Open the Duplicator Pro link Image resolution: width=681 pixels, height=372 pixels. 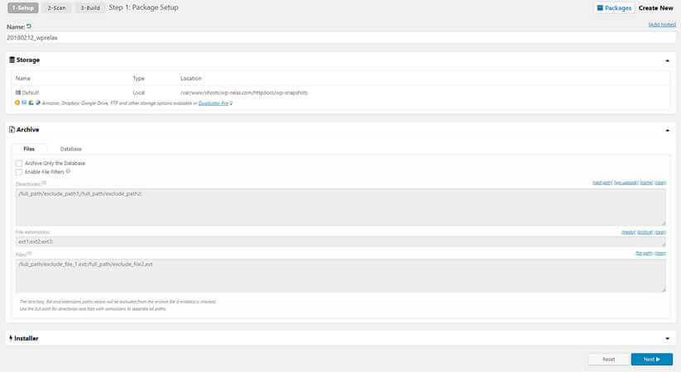point(213,103)
